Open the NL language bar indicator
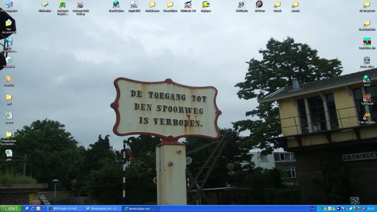 tap(312, 209)
